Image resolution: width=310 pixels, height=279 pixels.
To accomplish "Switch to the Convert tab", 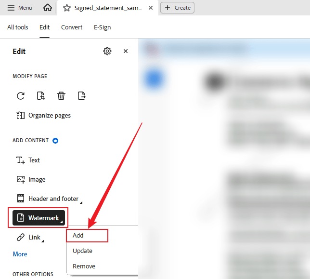I will [72, 27].
